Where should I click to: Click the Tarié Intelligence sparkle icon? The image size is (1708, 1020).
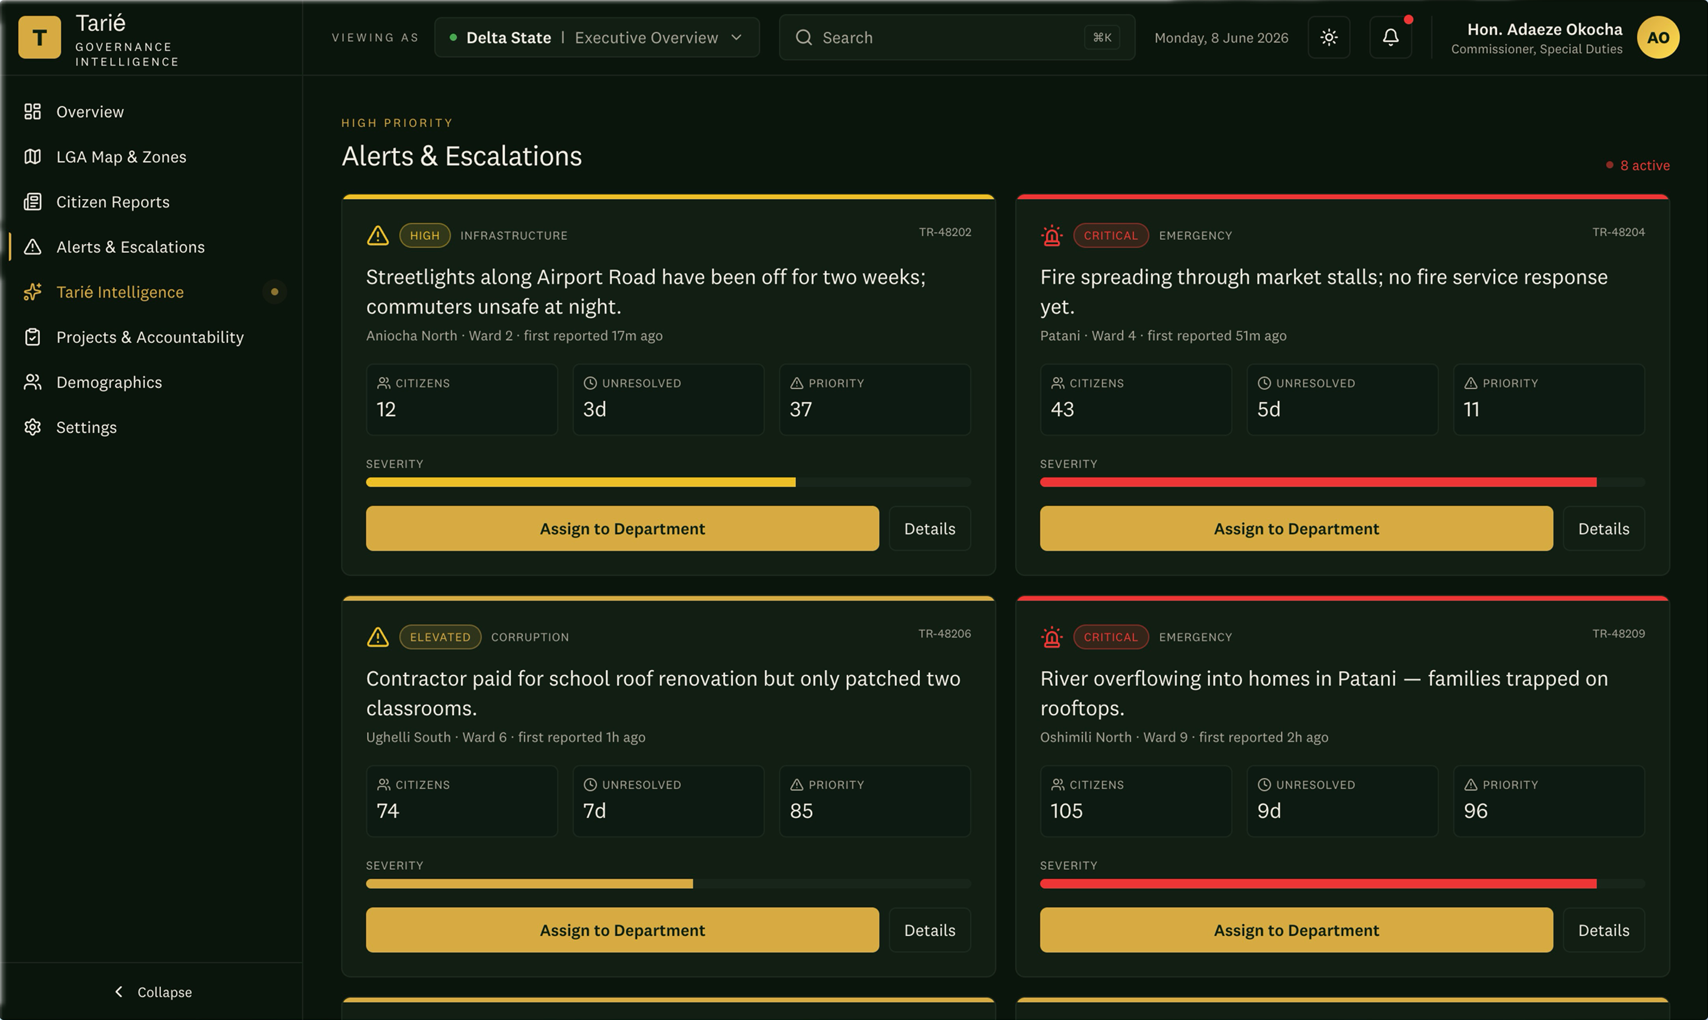click(32, 291)
